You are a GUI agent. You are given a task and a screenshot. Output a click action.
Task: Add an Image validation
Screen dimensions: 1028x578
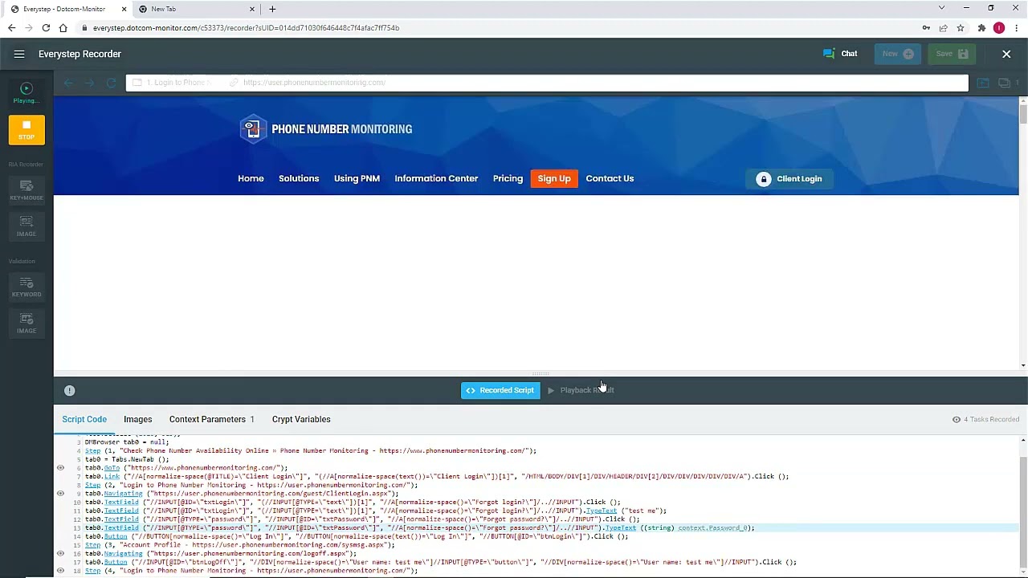click(x=27, y=323)
